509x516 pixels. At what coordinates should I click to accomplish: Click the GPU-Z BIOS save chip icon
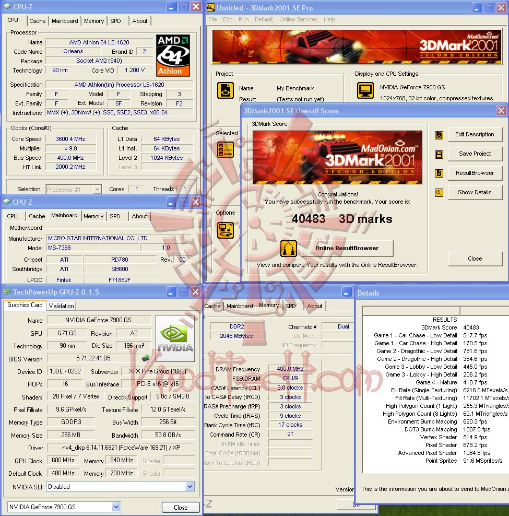(x=146, y=358)
